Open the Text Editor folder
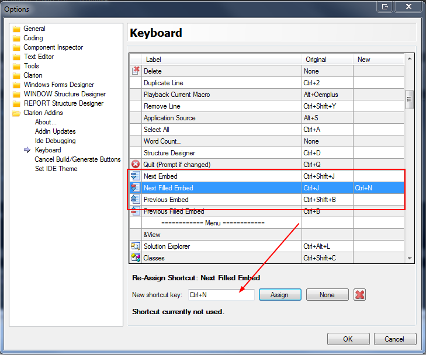The height and width of the screenshot is (355, 426). coord(39,57)
